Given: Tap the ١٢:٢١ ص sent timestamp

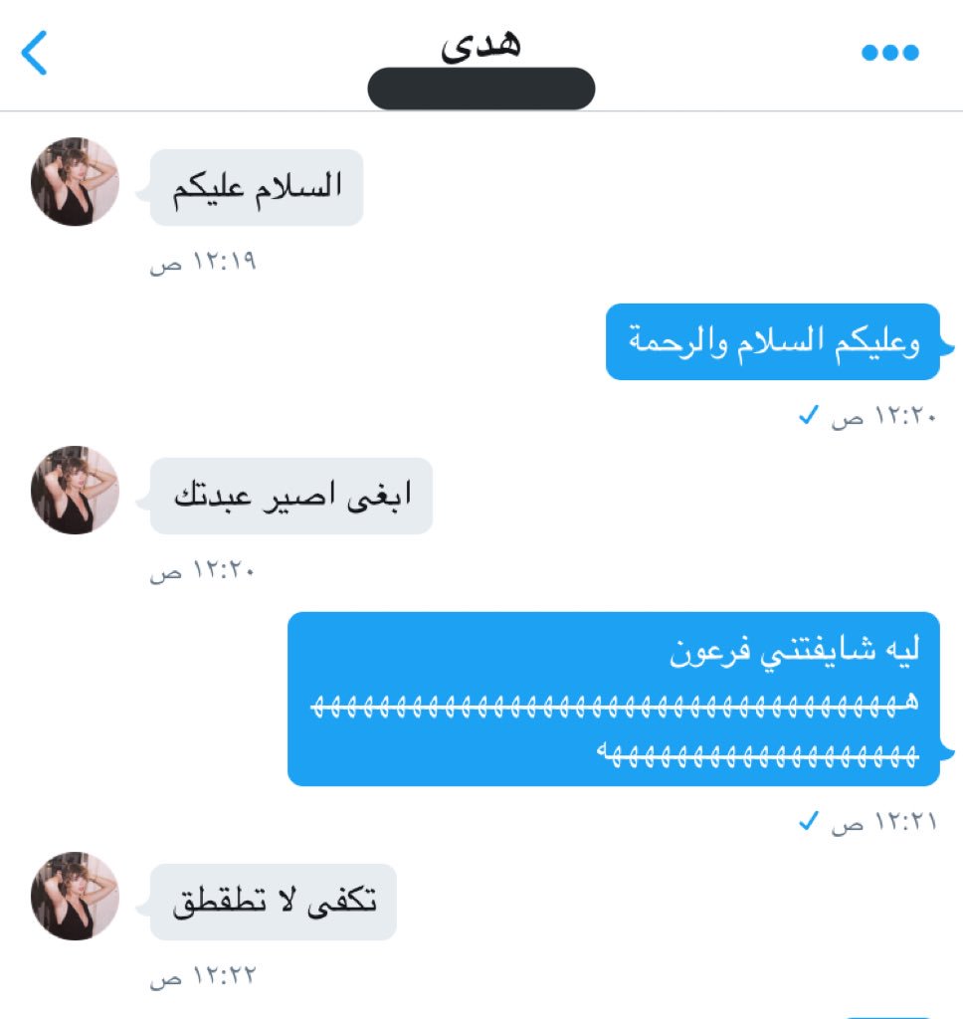Looking at the screenshot, I should pos(883,822).
